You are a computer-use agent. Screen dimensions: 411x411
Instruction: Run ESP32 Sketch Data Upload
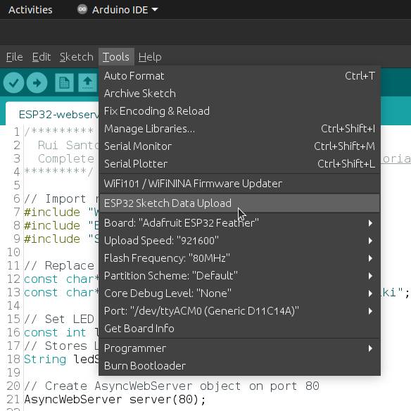click(239, 203)
